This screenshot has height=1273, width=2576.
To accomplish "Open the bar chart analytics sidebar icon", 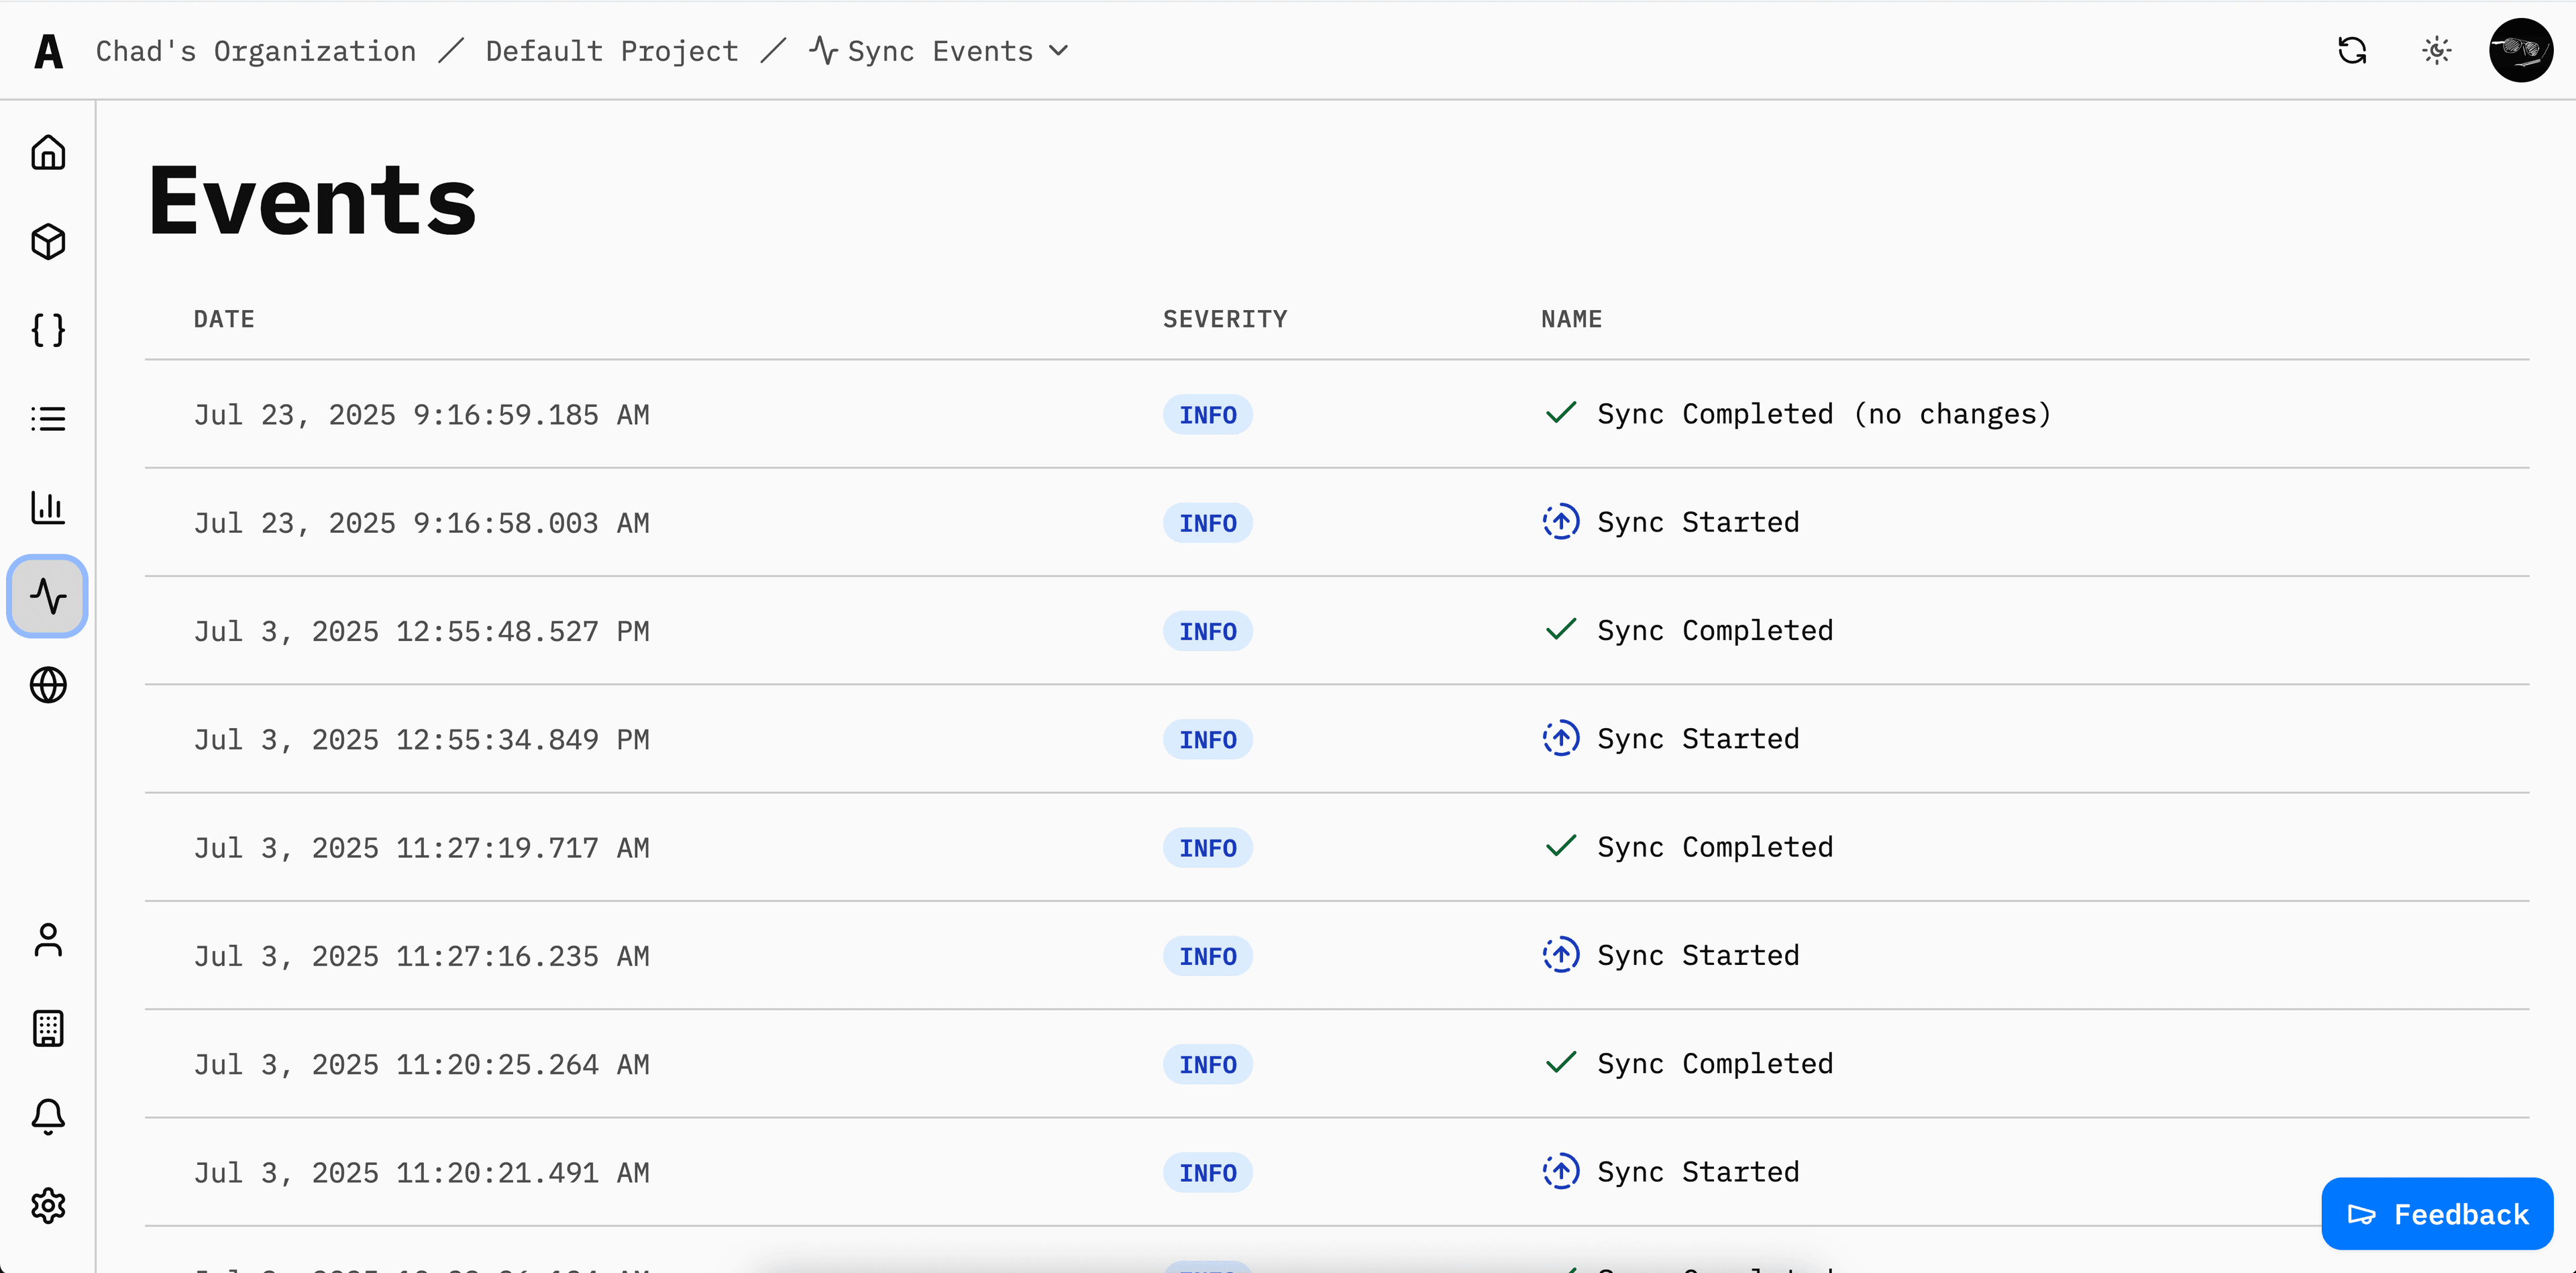I will point(48,507).
